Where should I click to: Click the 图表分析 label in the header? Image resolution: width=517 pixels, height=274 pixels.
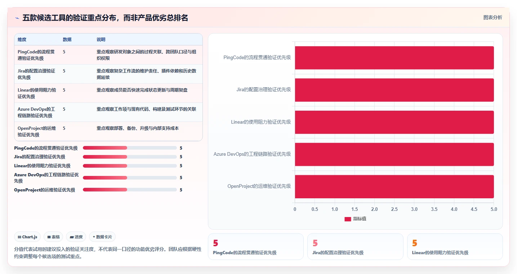point(493,17)
